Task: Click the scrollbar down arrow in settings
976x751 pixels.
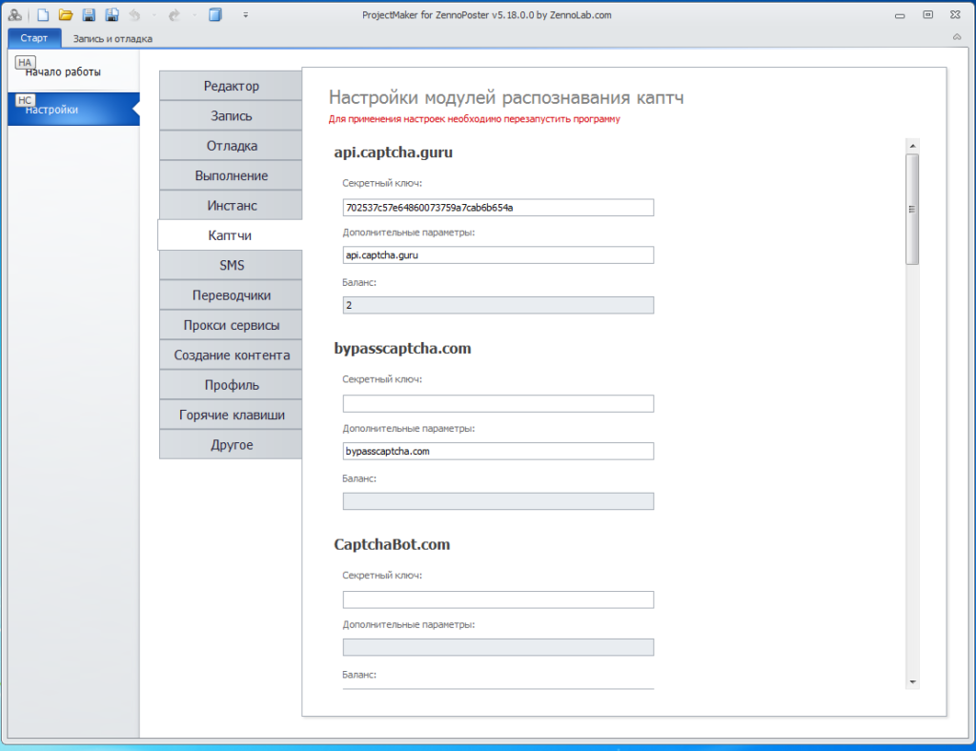Action: point(912,681)
